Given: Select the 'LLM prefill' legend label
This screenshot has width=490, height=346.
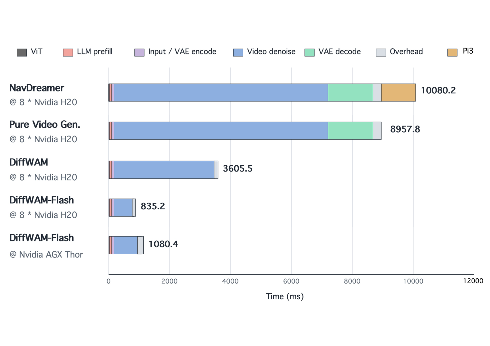Looking at the screenshot, I should click(x=95, y=51).
